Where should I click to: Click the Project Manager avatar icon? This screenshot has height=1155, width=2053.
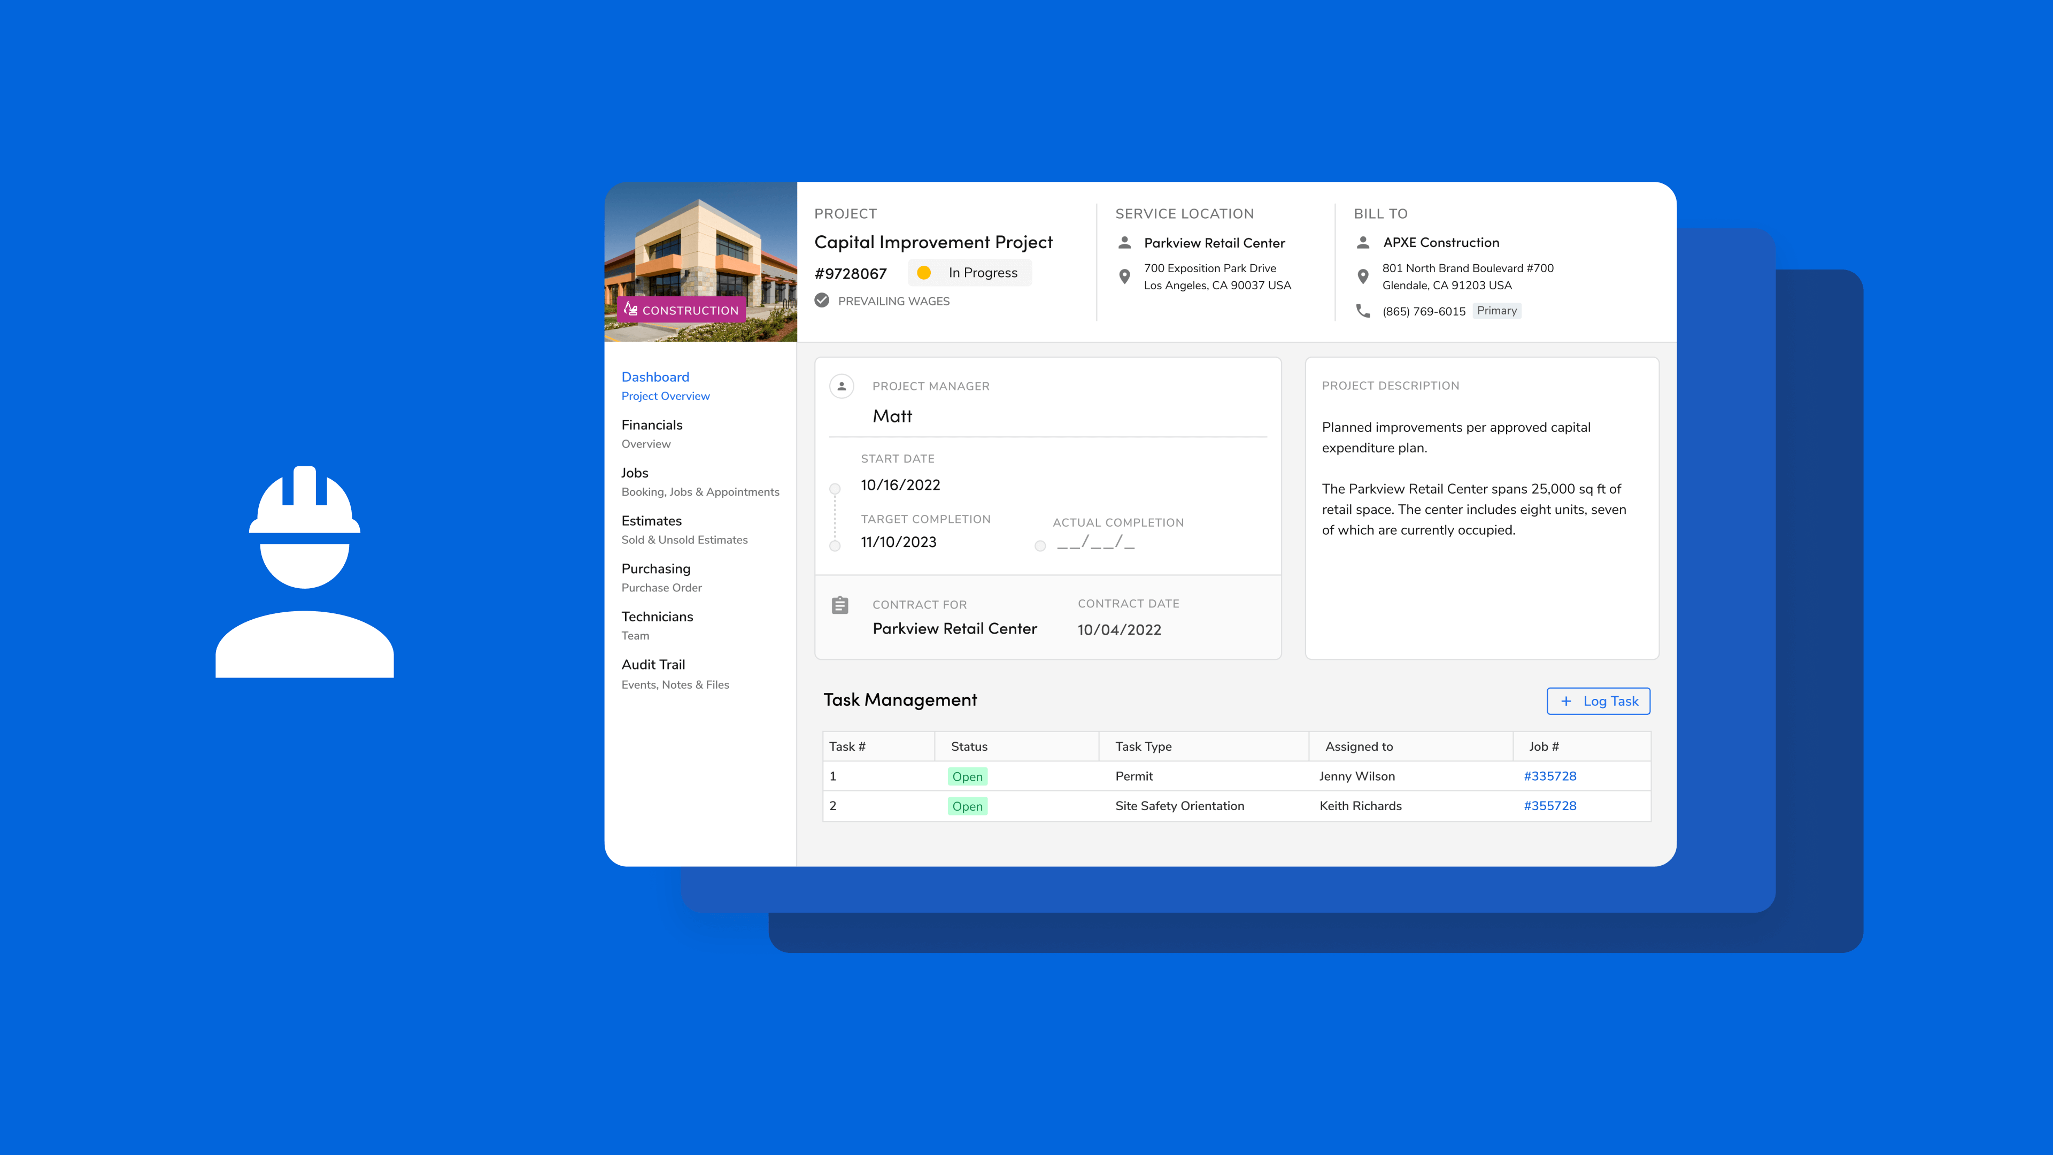coord(842,386)
